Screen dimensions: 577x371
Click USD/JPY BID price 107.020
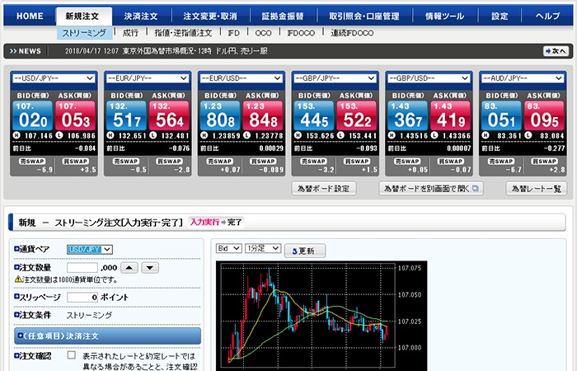33,115
